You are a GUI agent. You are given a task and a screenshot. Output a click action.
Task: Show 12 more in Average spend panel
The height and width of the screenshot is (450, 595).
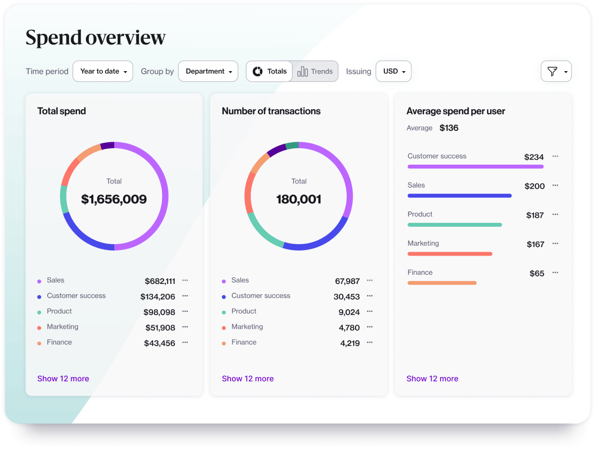(432, 378)
